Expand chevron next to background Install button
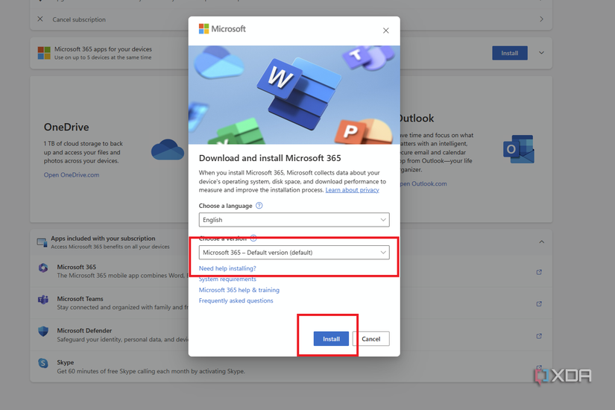This screenshot has width=615, height=410. click(x=541, y=53)
